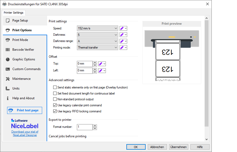This screenshot has height=152, width=237.
Task: Open the Darkness range dropdown showing A
Action: point(97,41)
